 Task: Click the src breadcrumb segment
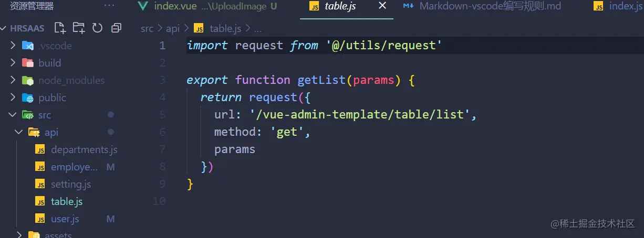pos(147,29)
